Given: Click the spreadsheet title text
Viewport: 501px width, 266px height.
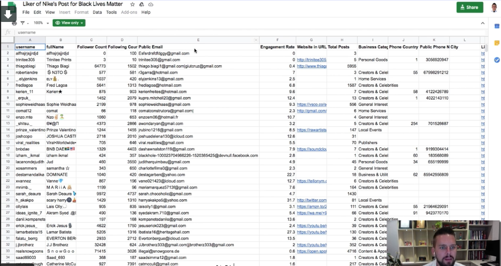Looking at the screenshot, I should point(73,4).
